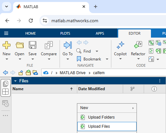
Task: Show more sidebar panels ellipsis
Action: 6,115
